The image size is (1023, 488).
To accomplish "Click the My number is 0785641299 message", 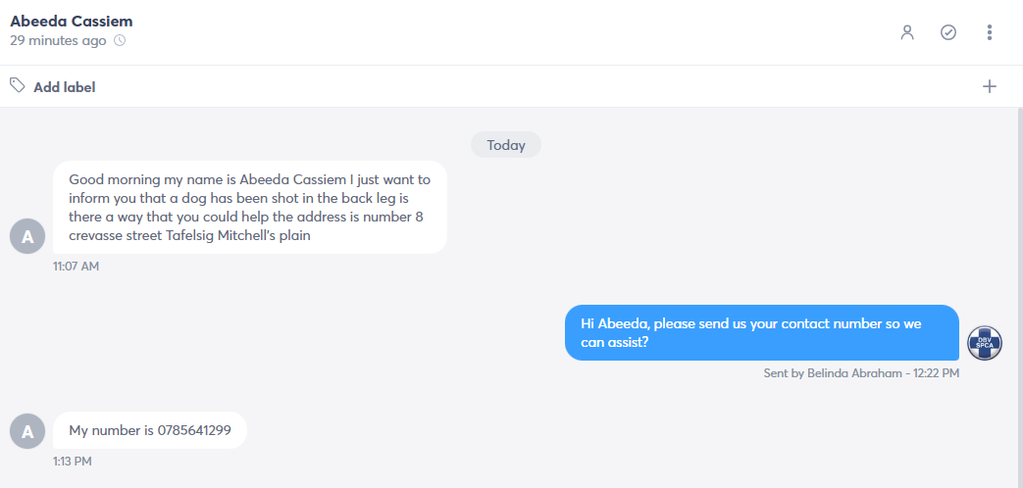I will (x=150, y=430).
